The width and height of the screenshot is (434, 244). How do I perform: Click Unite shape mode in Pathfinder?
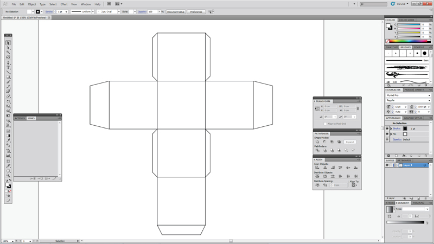[x=317, y=142]
